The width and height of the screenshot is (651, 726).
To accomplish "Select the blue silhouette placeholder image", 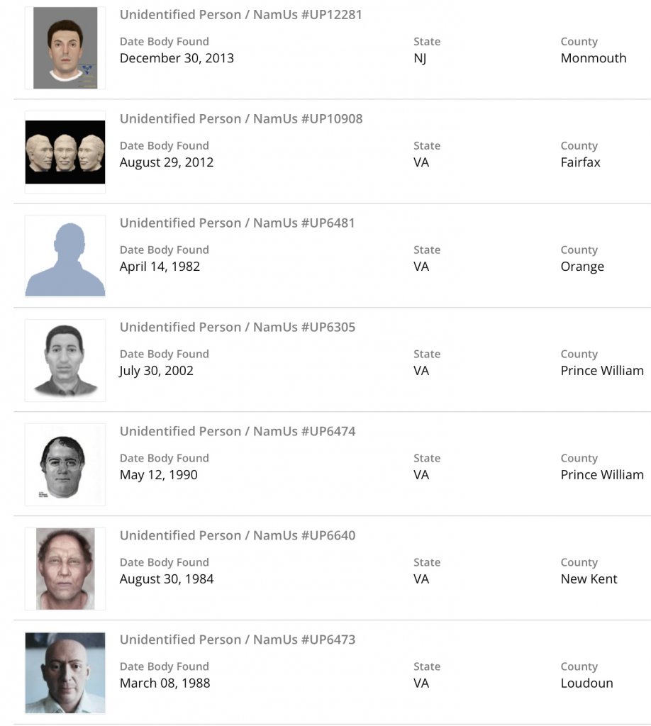I will pos(65,256).
